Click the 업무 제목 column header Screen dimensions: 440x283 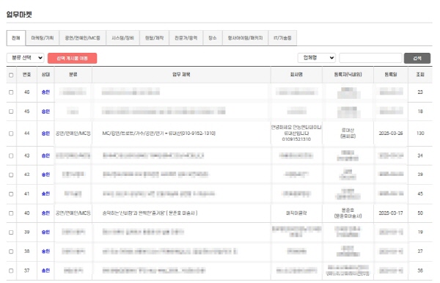[x=181, y=75]
